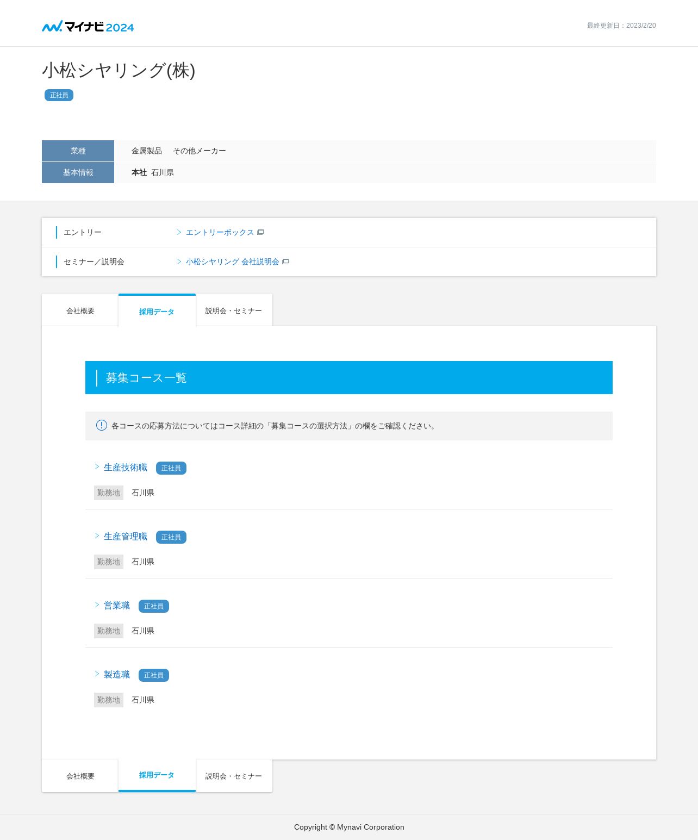Click the その他メーカー industry text
This screenshot has width=698, height=840.
click(200, 151)
